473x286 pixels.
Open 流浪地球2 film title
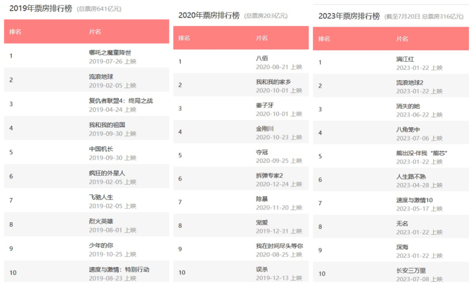[x=410, y=83]
